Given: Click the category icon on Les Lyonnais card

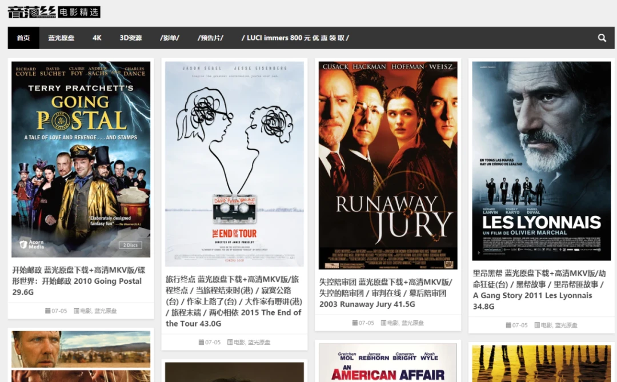Looking at the screenshot, I should pyautogui.click(x=537, y=325).
